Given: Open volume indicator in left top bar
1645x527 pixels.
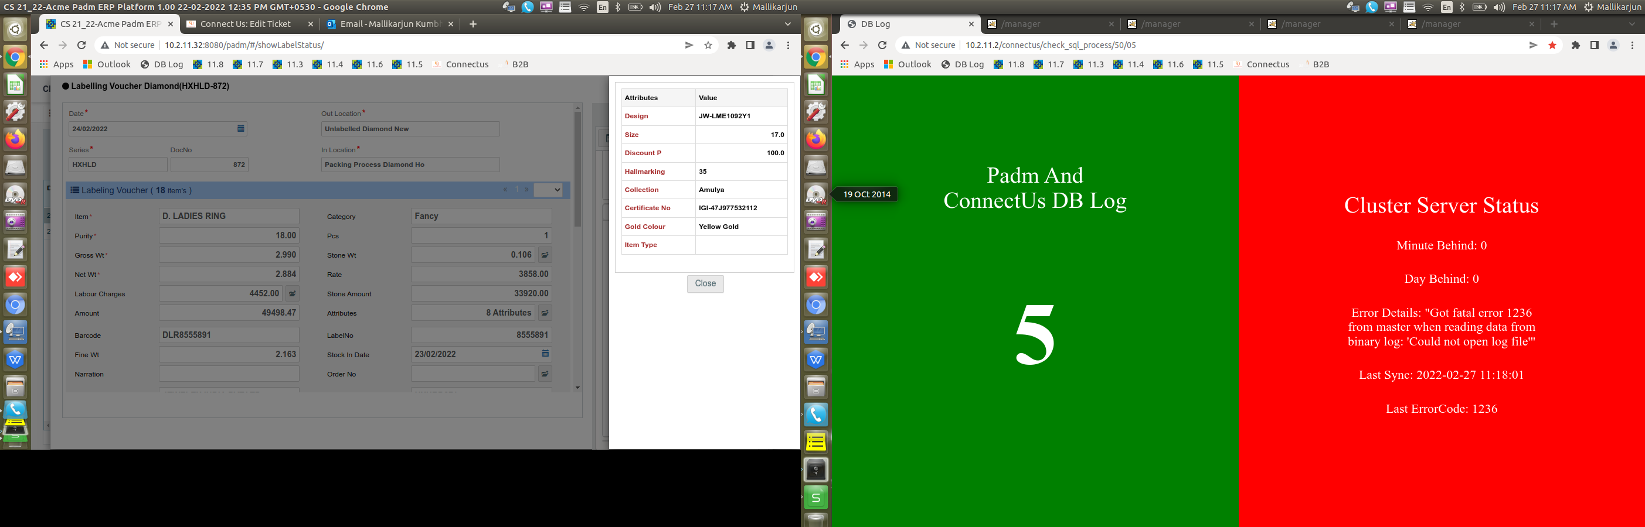Looking at the screenshot, I should tap(655, 7).
